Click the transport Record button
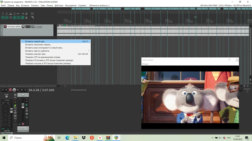 (x=10, y=90)
